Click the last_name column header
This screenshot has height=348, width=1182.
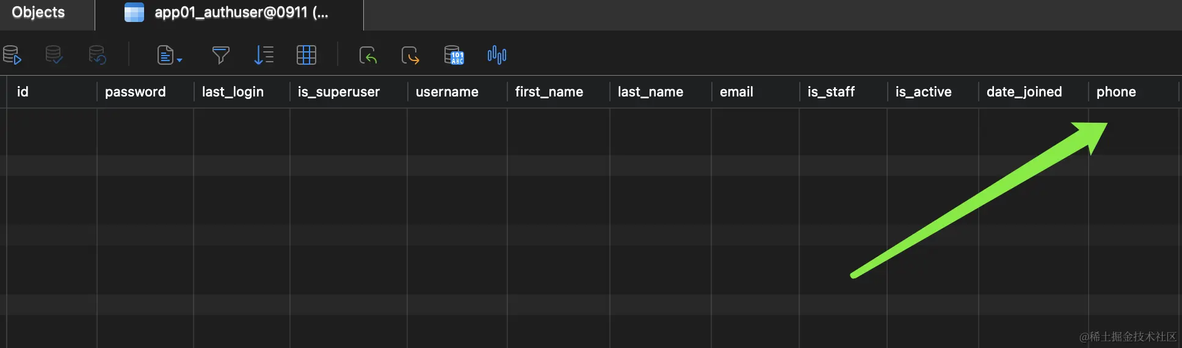pyautogui.click(x=661, y=92)
